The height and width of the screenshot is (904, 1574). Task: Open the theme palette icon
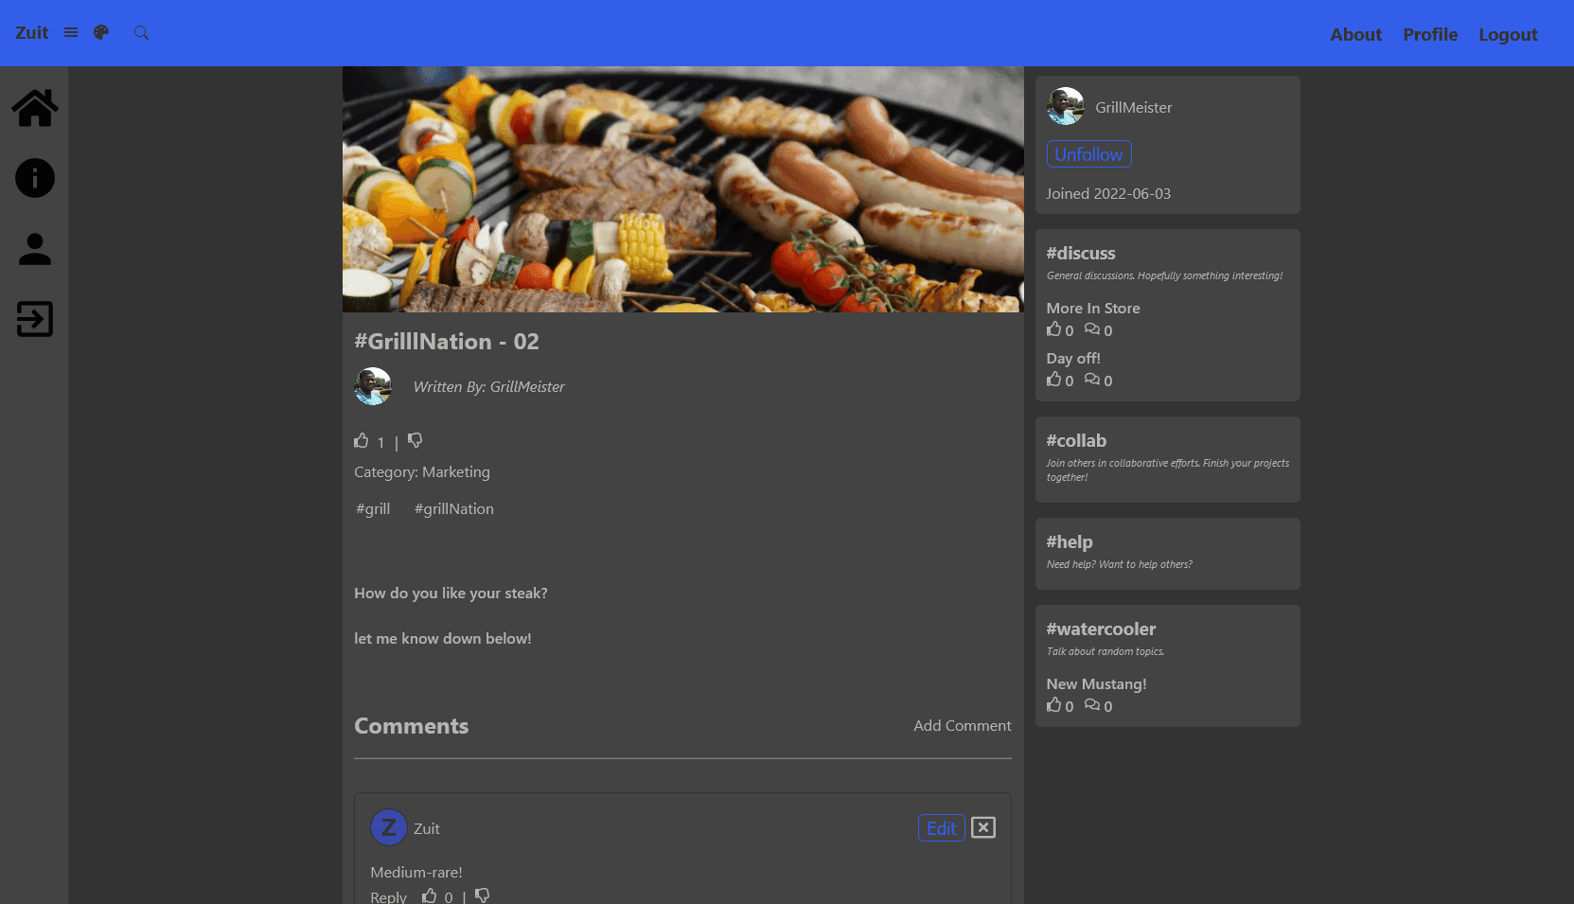[x=101, y=32]
